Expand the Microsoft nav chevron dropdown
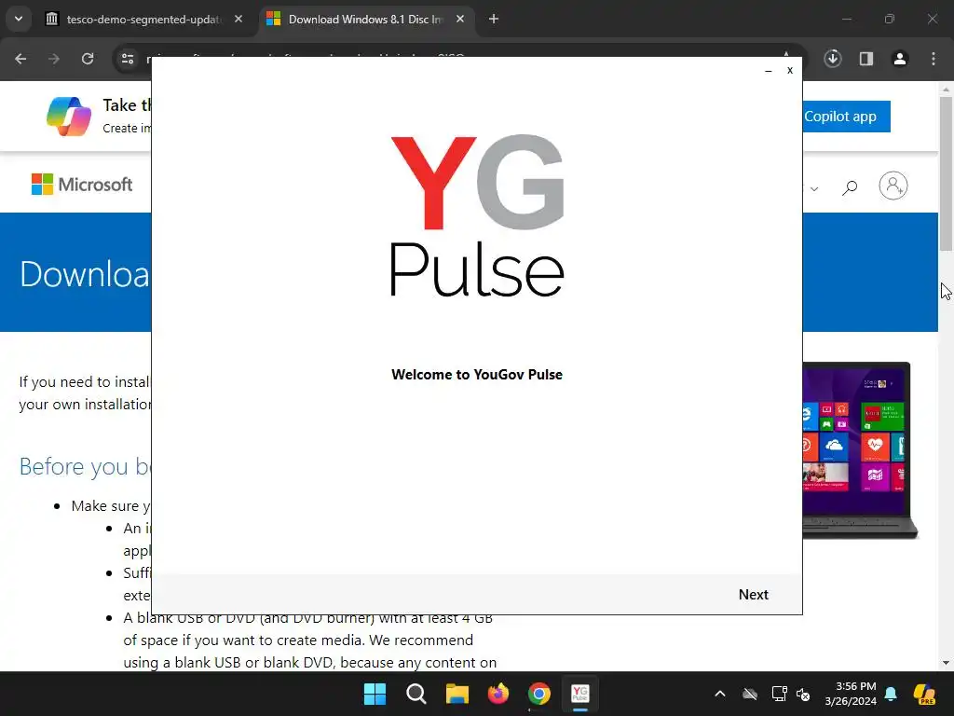The image size is (954, 716). click(x=814, y=189)
